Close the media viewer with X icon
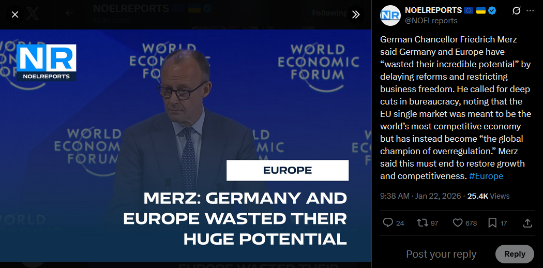543x268 pixels. point(15,14)
